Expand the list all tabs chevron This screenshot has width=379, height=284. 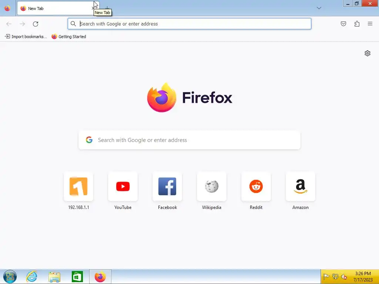pyautogui.click(x=319, y=8)
